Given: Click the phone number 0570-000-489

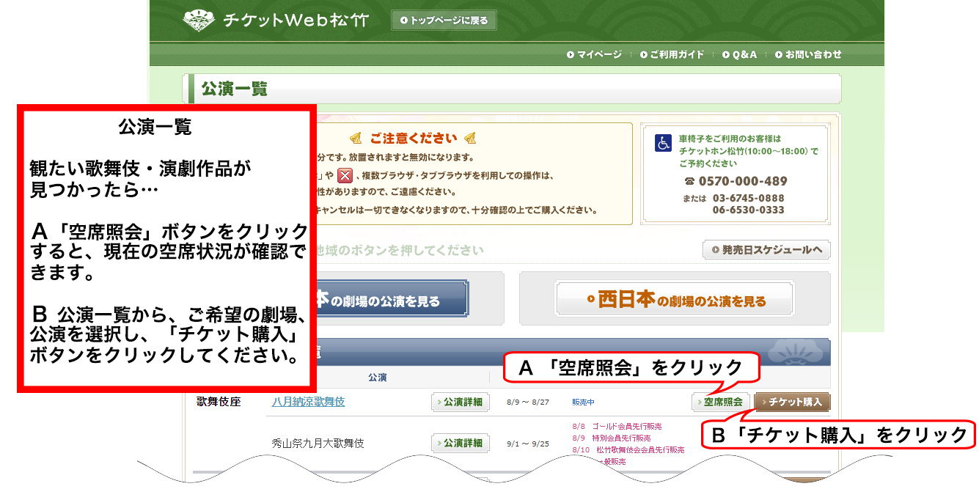Looking at the screenshot, I should (x=743, y=181).
